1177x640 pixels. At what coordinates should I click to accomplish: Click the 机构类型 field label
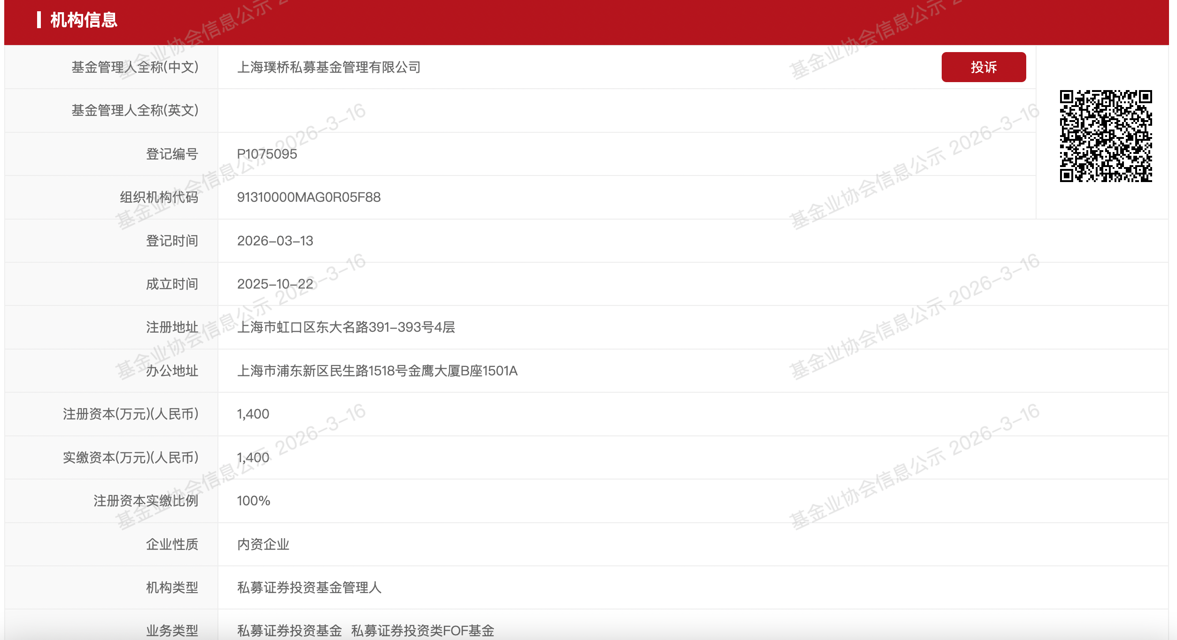[172, 587]
